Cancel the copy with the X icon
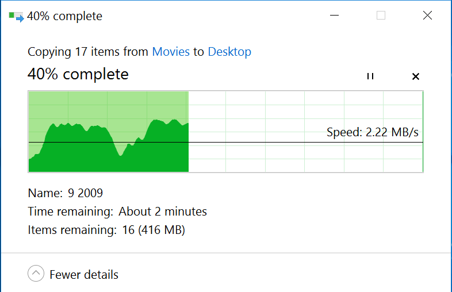 tap(415, 76)
